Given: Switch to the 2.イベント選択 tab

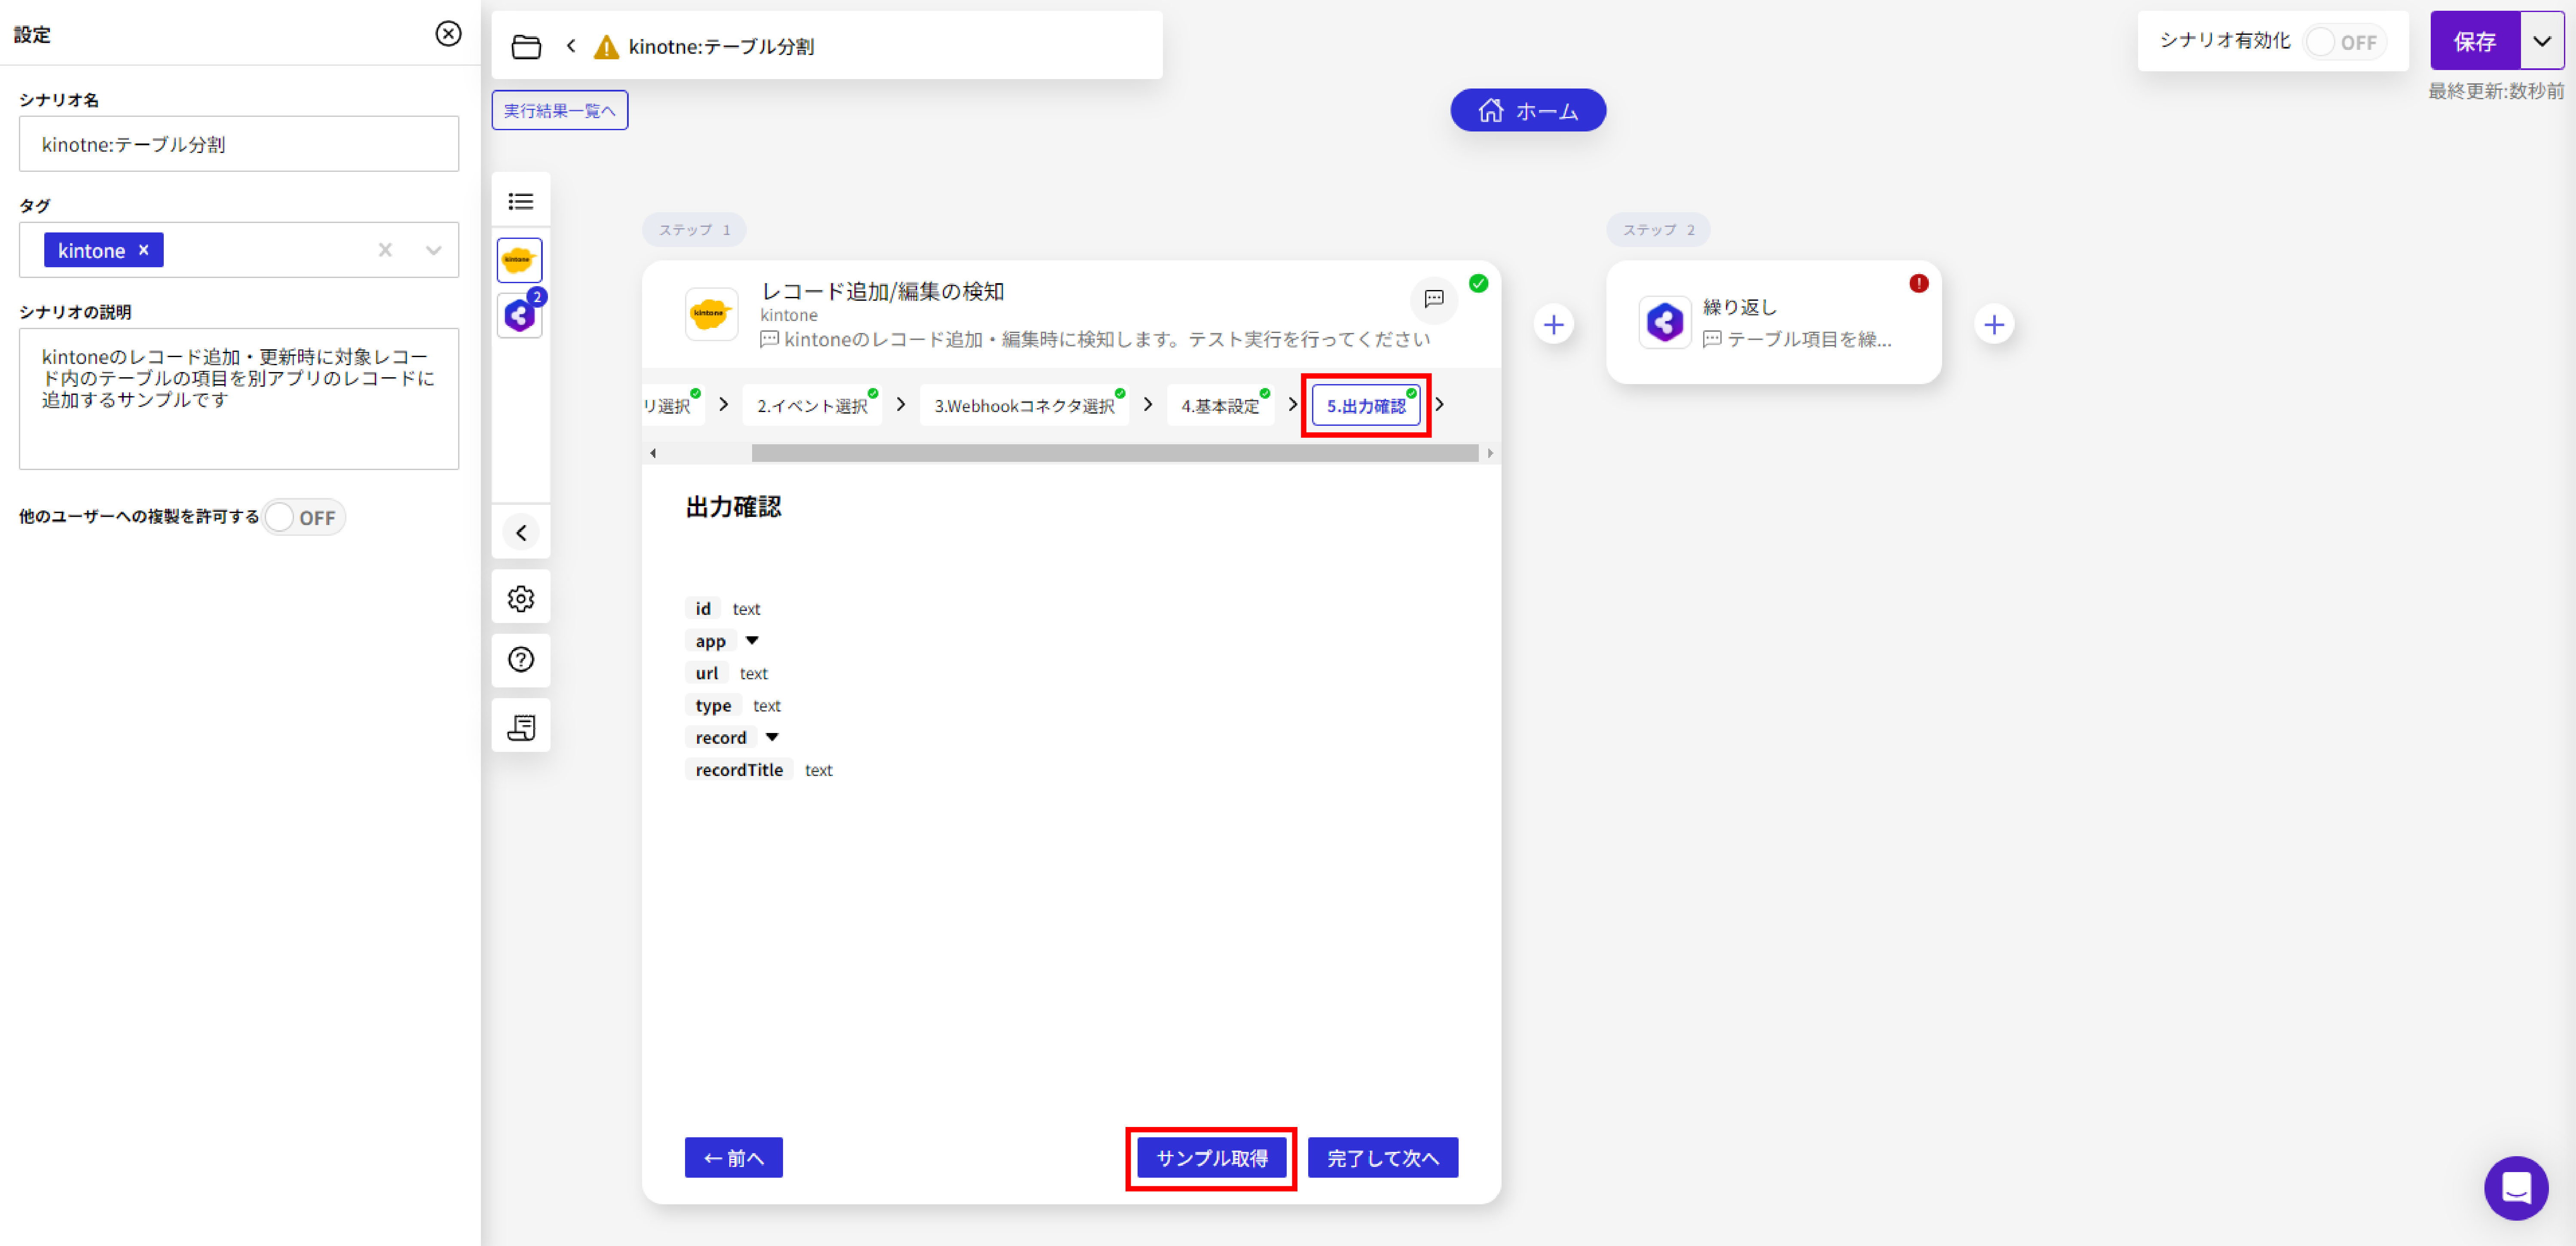Looking at the screenshot, I should click(811, 405).
